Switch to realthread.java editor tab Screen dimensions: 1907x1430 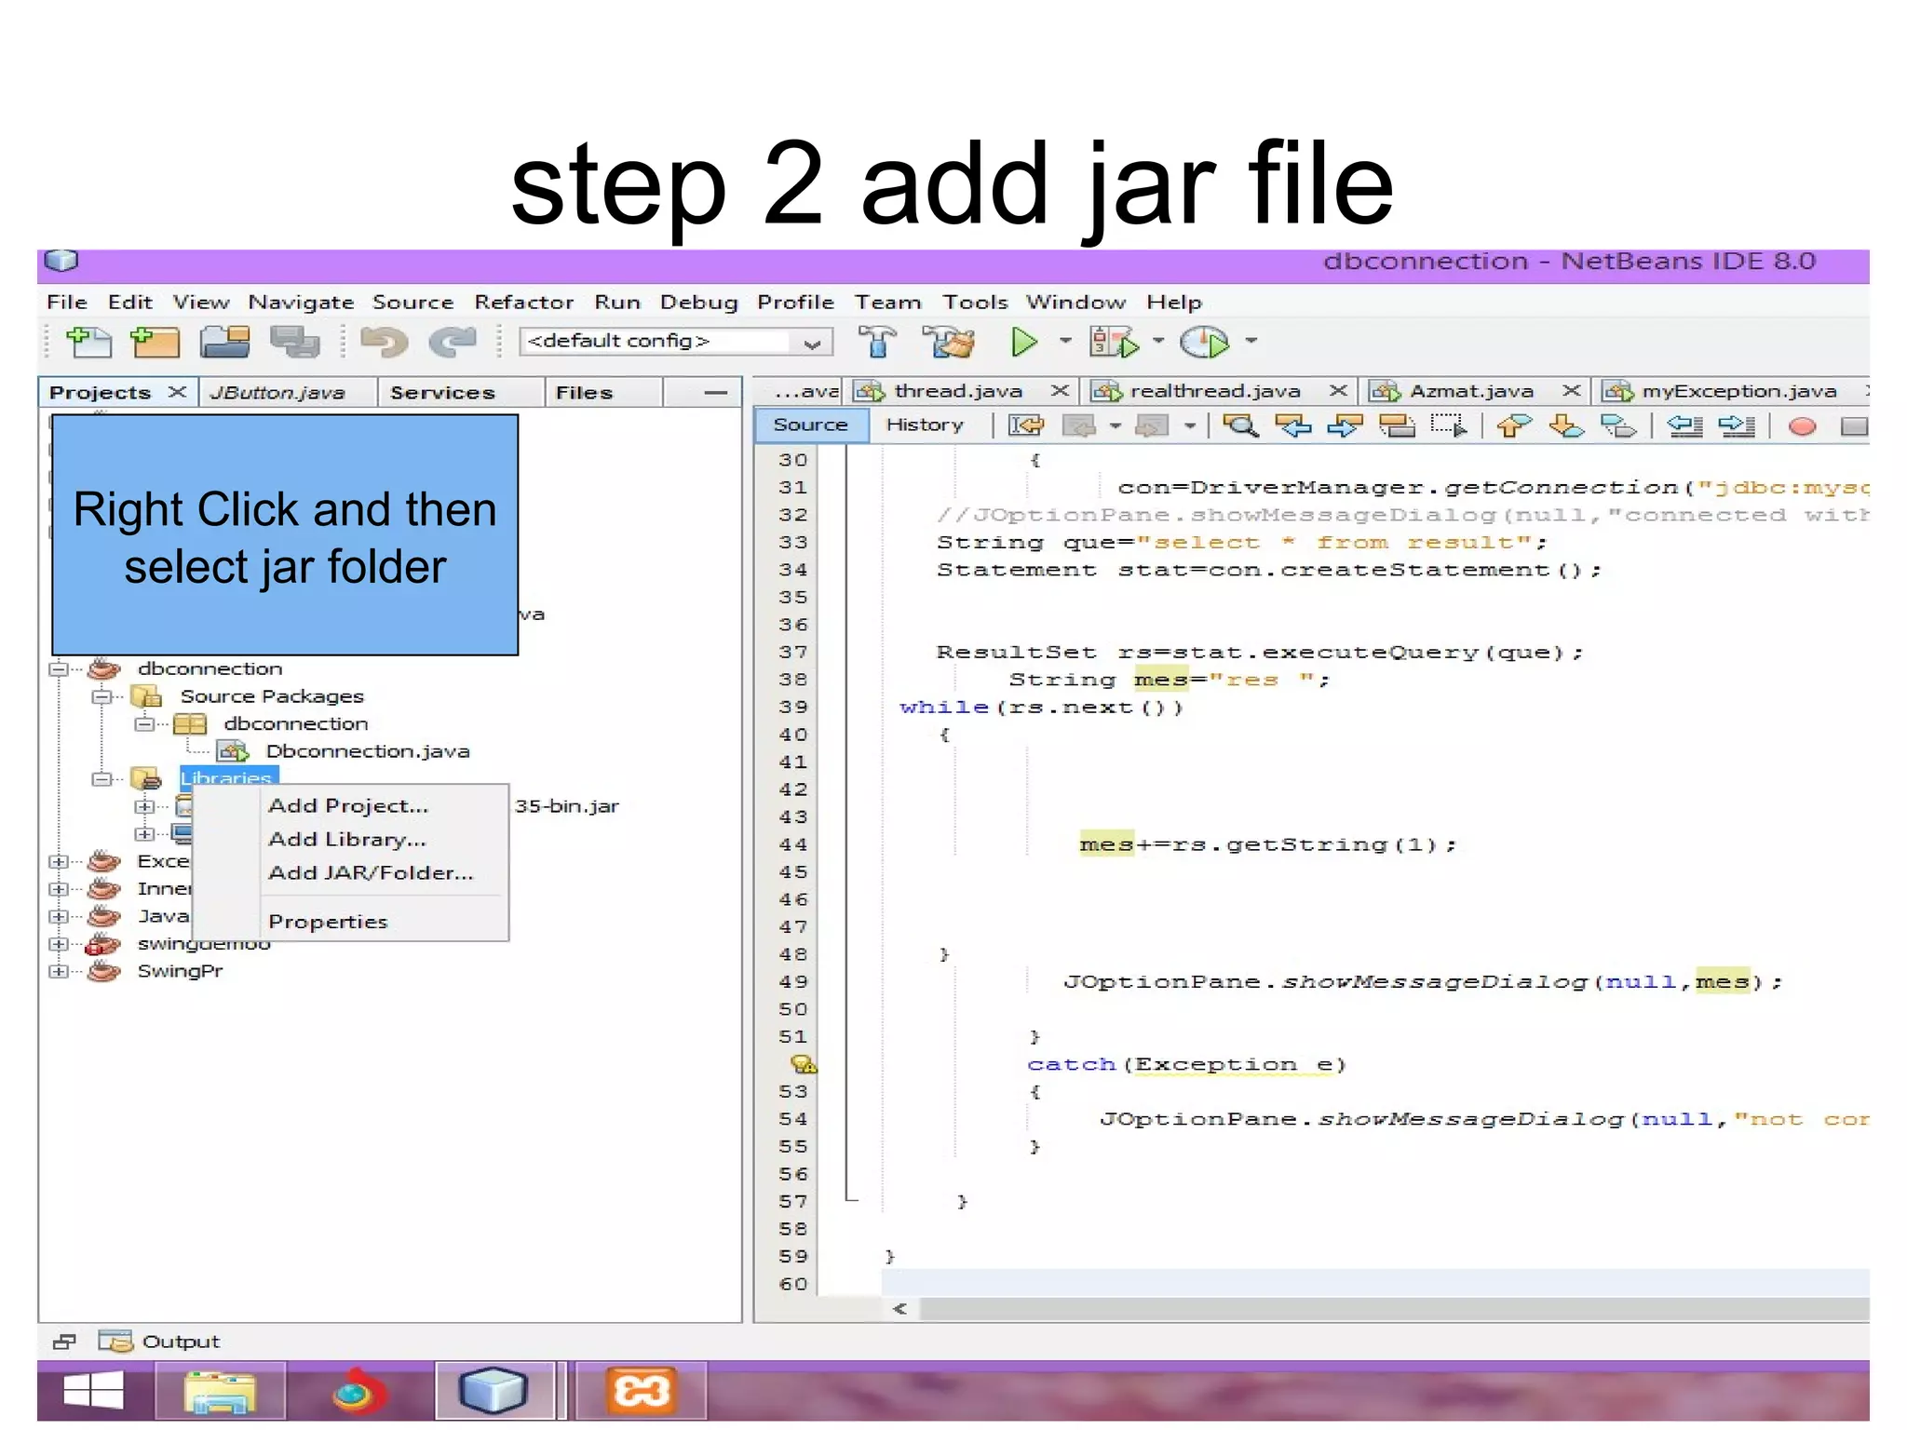point(1214,391)
